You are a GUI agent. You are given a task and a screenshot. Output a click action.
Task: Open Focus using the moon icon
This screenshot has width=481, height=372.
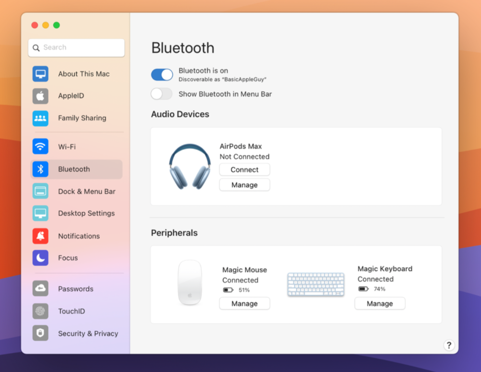[40, 258]
